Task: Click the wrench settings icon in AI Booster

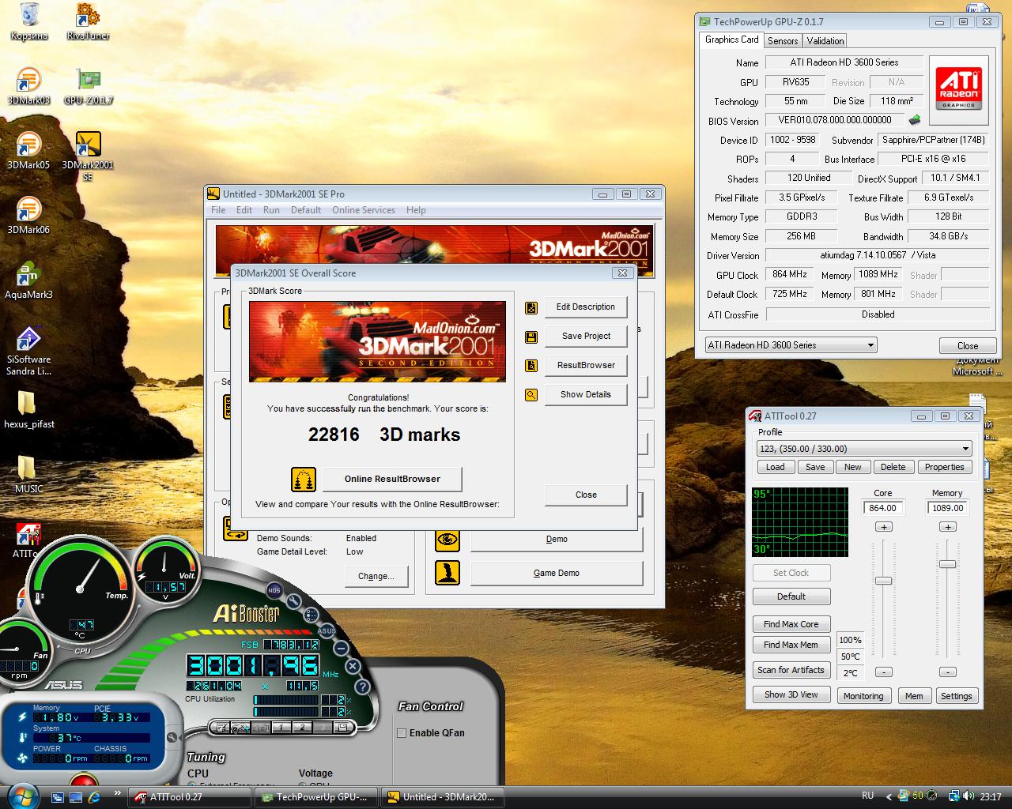Action: tap(294, 601)
